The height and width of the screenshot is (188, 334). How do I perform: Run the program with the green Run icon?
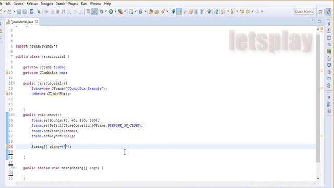point(111,11)
